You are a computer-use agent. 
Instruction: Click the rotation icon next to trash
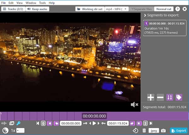[135, 130]
